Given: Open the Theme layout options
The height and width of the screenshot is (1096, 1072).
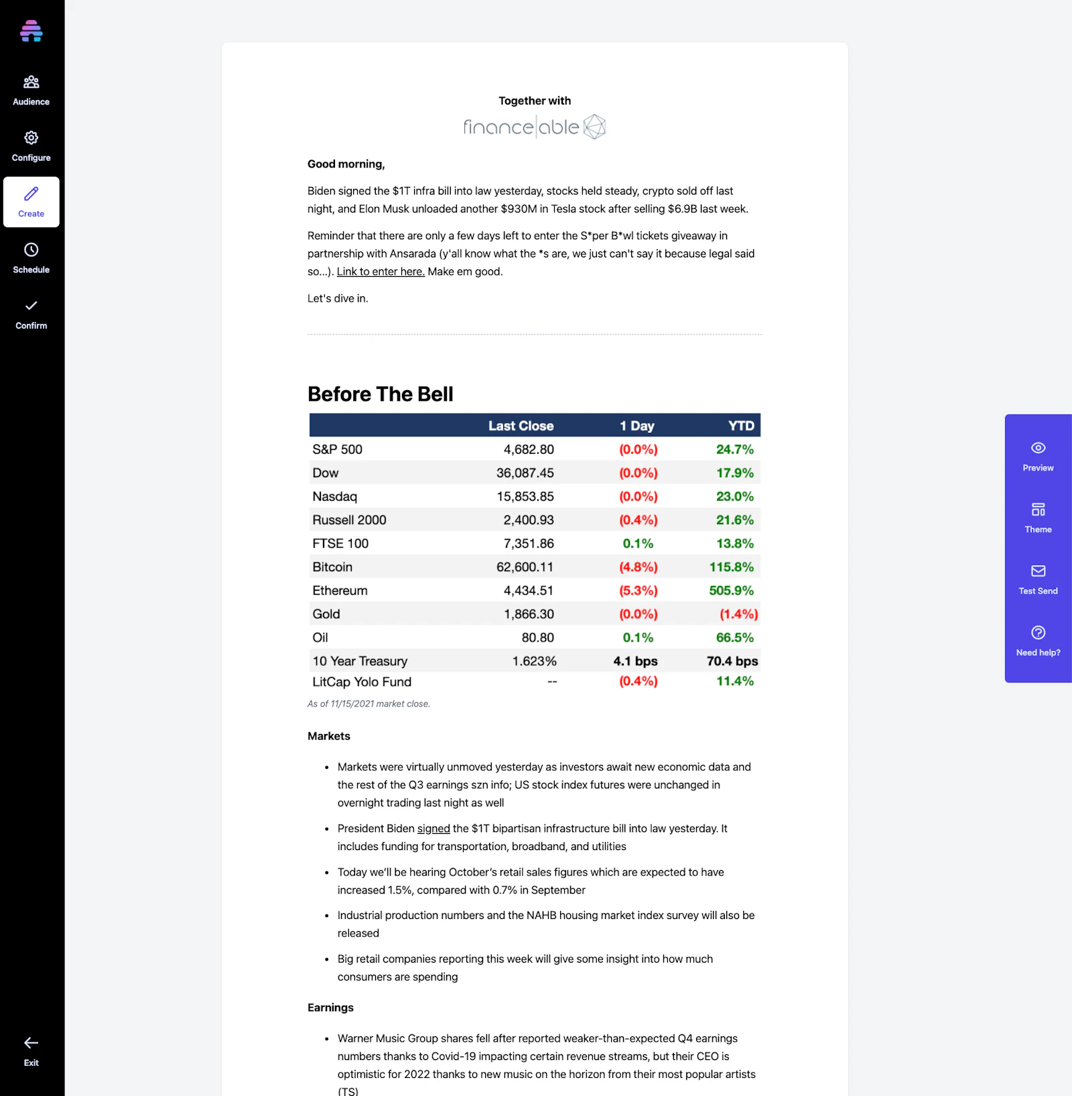Looking at the screenshot, I should [x=1038, y=517].
